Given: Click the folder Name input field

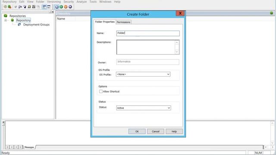Looking at the screenshot, I should pyautogui.click(x=148, y=33).
